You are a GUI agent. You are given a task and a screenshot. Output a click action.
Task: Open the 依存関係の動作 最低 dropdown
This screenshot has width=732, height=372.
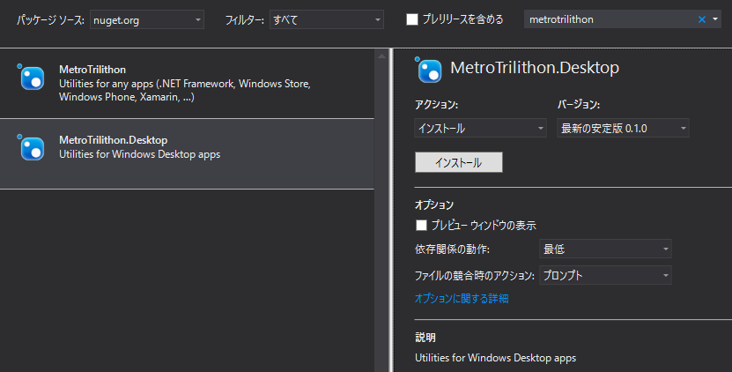(605, 249)
